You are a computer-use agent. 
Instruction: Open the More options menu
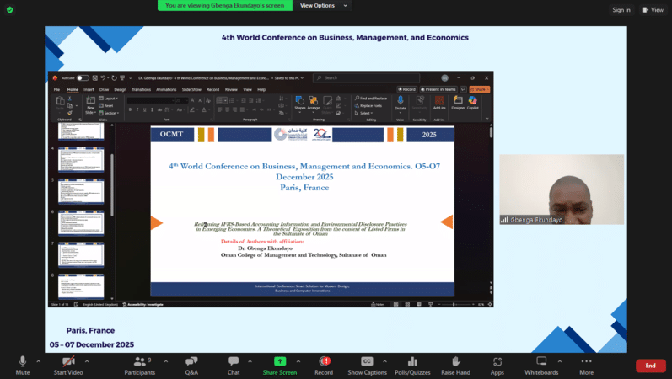(586, 361)
